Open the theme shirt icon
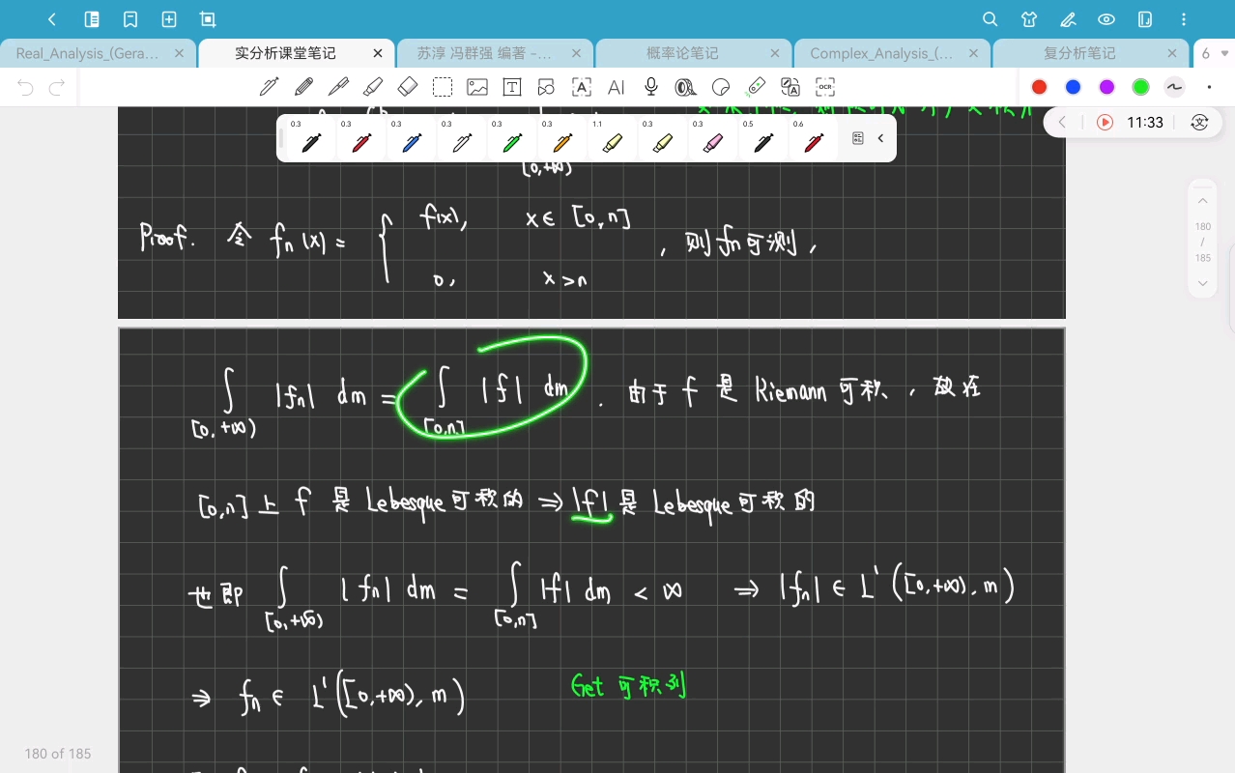 click(1029, 19)
